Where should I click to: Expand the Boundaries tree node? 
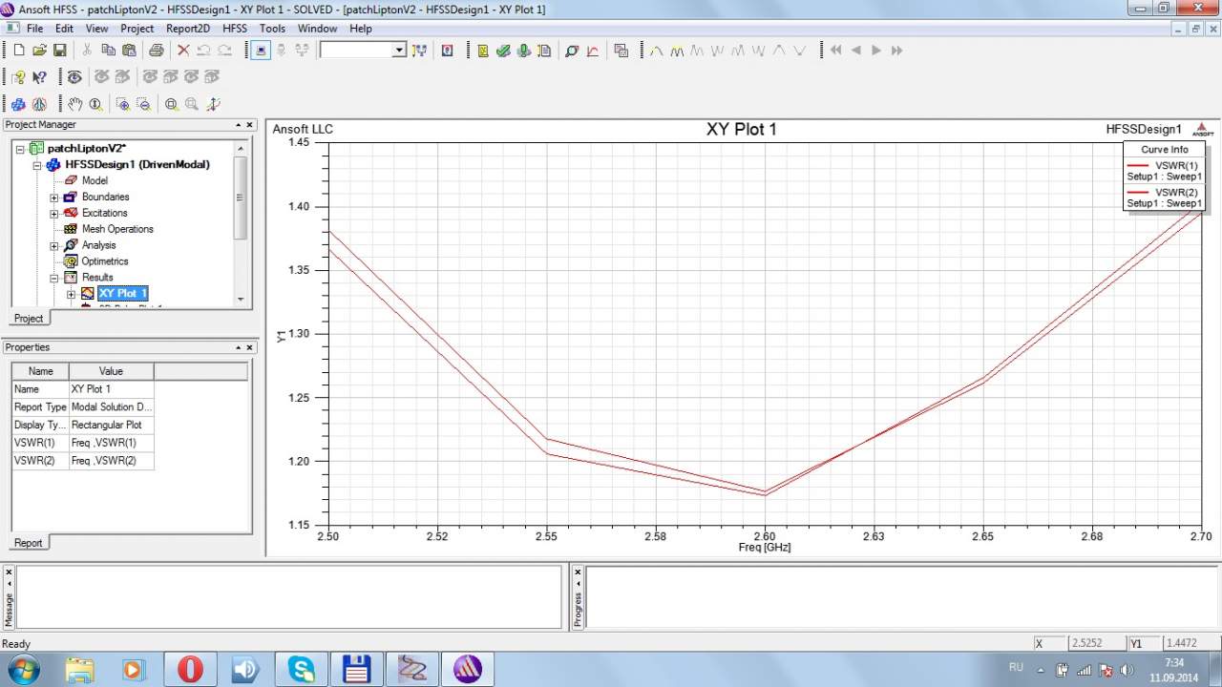pyautogui.click(x=54, y=198)
